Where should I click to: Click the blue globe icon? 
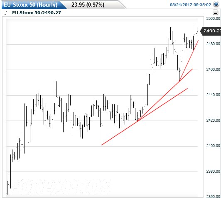(216, 4)
